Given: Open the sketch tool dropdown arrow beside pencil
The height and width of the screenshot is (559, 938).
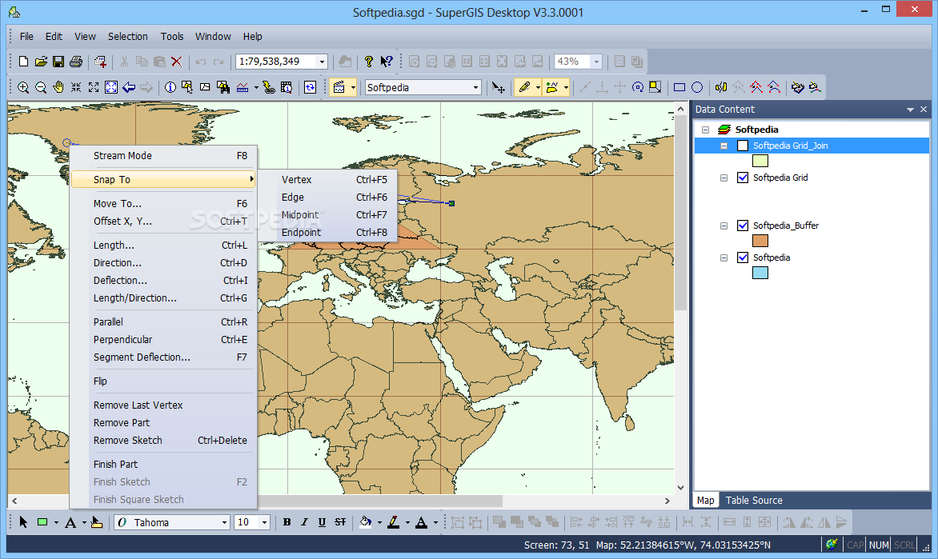Looking at the screenshot, I should (x=537, y=87).
